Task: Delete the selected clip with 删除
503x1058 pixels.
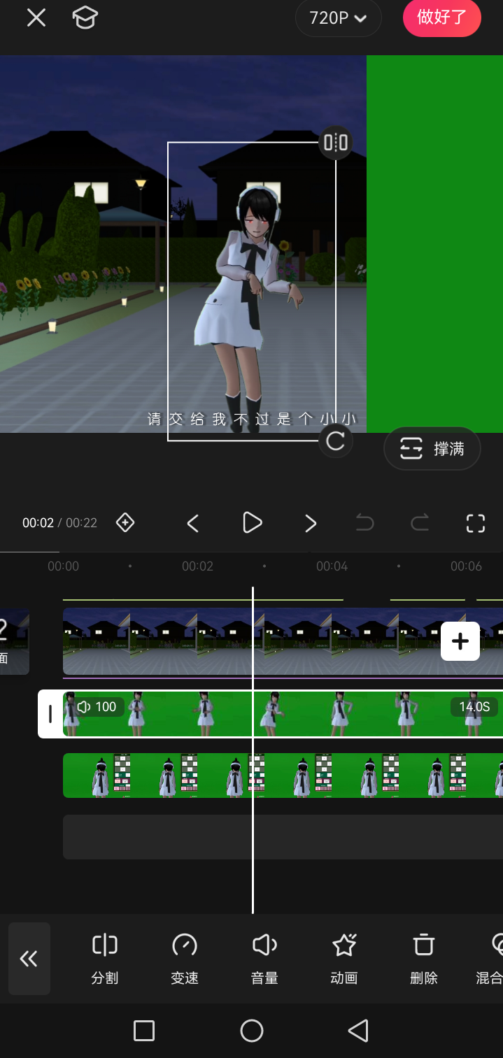Action: [x=423, y=958]
